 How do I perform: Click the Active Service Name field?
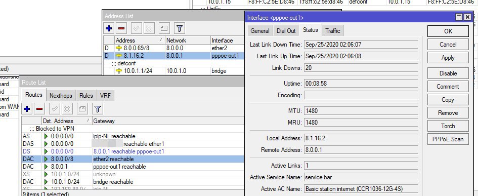point(361,177)
